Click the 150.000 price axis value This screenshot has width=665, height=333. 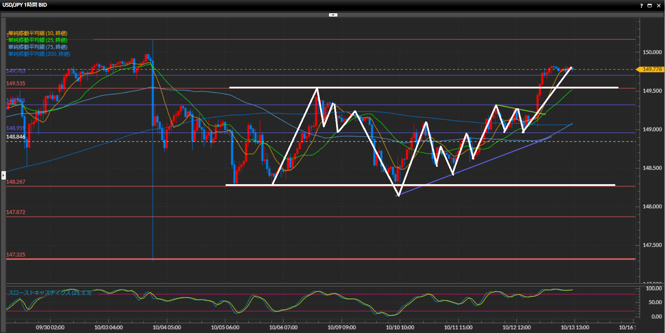(652, 52)
